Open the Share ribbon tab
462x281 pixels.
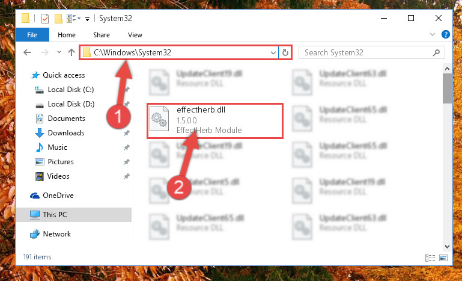point(102,35)
